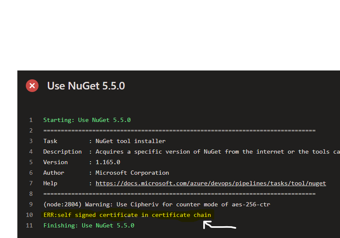The height and width of the screenshot is (238, 340).
Task: Select the 'Version : 1.165.0' line
Action: coord(82,162)
